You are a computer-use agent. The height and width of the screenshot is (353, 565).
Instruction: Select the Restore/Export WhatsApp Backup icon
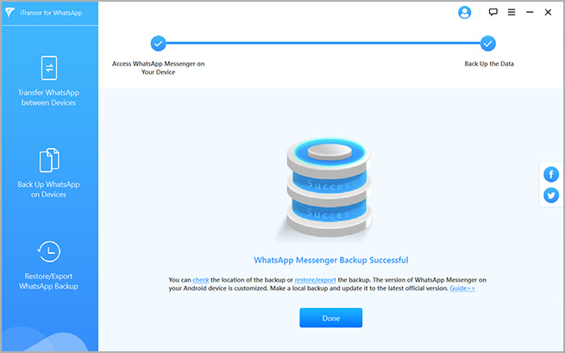click(49, 252)
